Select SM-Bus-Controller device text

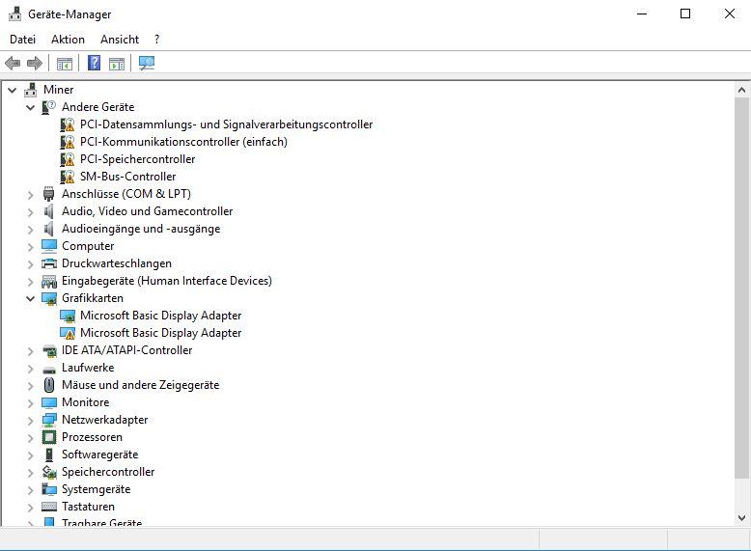coord(127,177)
